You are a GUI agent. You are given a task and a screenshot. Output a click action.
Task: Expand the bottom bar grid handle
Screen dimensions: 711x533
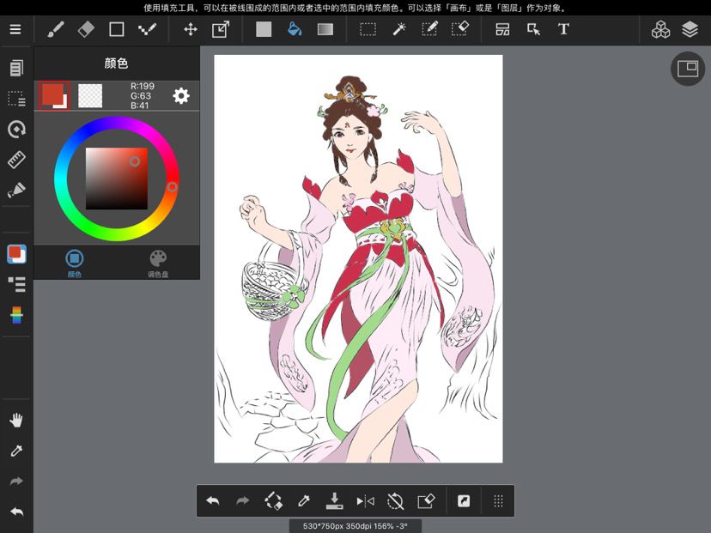click(498, 501)
